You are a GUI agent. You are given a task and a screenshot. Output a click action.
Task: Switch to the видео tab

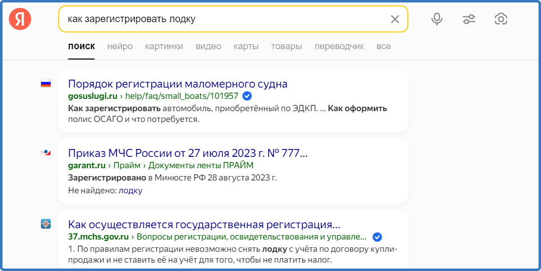209,46
